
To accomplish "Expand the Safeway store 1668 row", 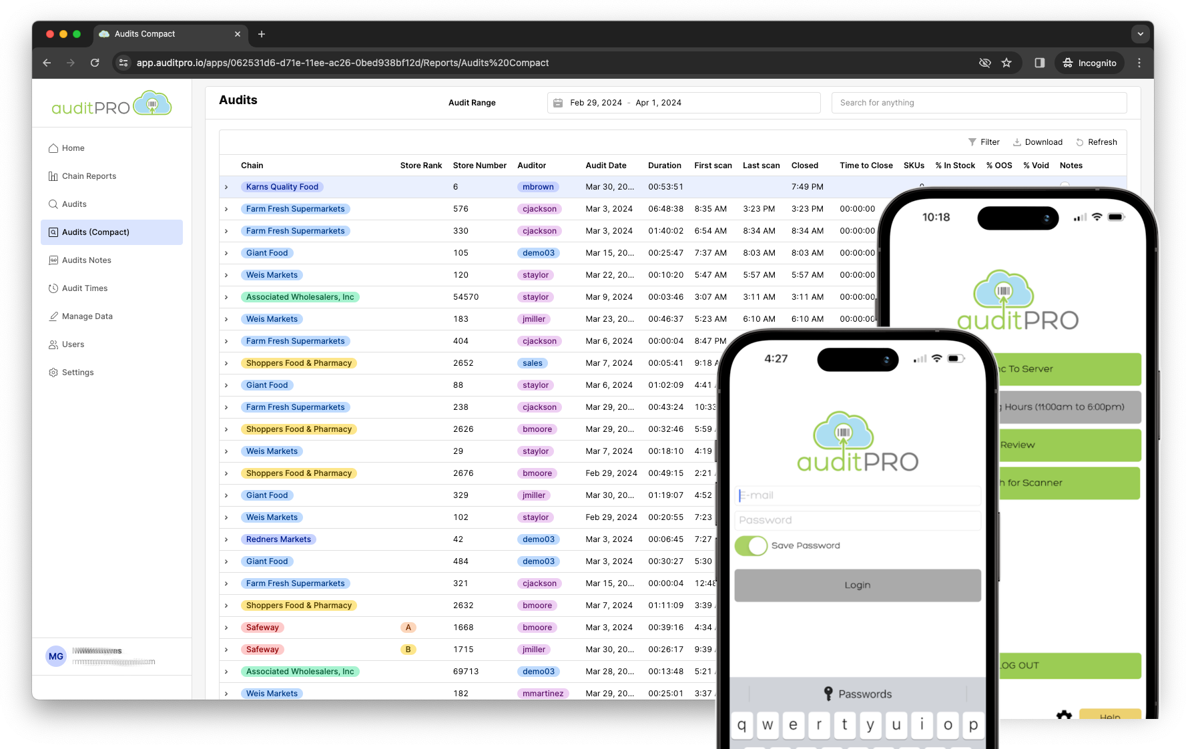I will click(x=227, y=628).
